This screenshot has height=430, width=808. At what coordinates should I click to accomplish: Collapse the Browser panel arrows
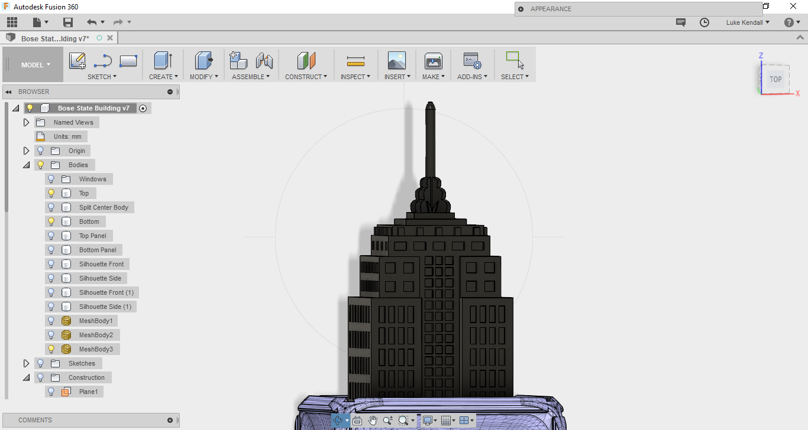[9, 92]
